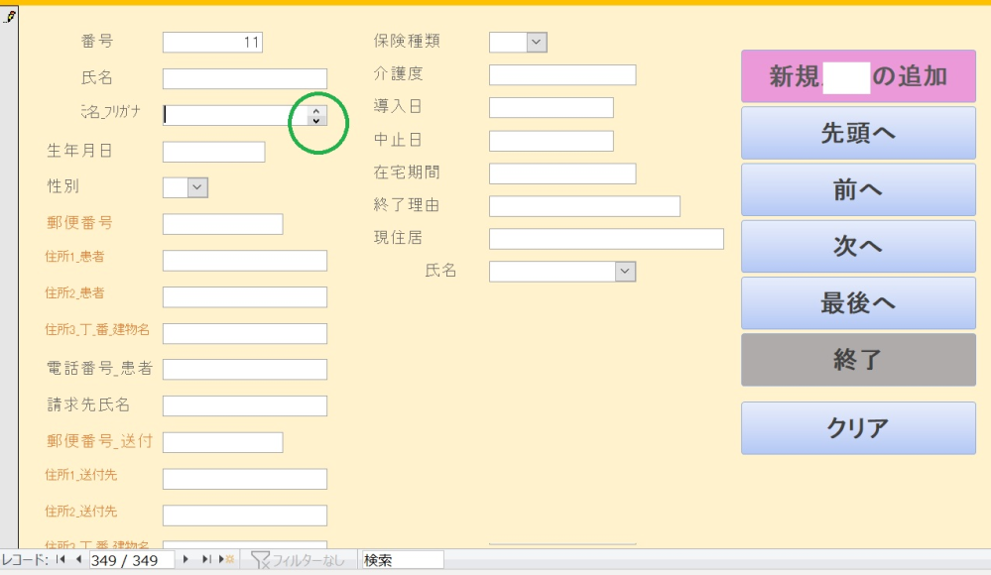Image resolution: width=991 pixels, height=575 pixels.
Task: Click the 導入日 input field
Action: coord(552,107)
